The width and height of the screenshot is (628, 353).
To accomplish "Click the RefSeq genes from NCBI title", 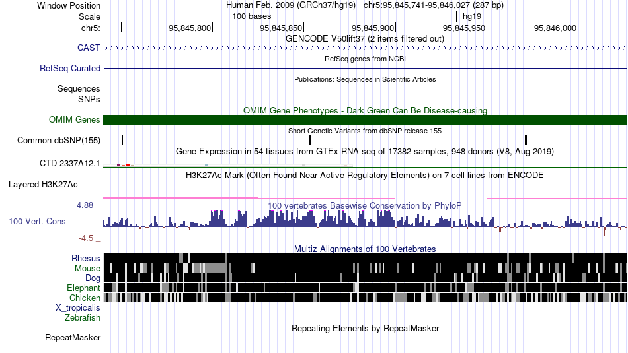I will (365, 59).
